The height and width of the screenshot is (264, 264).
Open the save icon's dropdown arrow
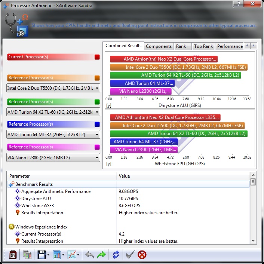[48, 255]
